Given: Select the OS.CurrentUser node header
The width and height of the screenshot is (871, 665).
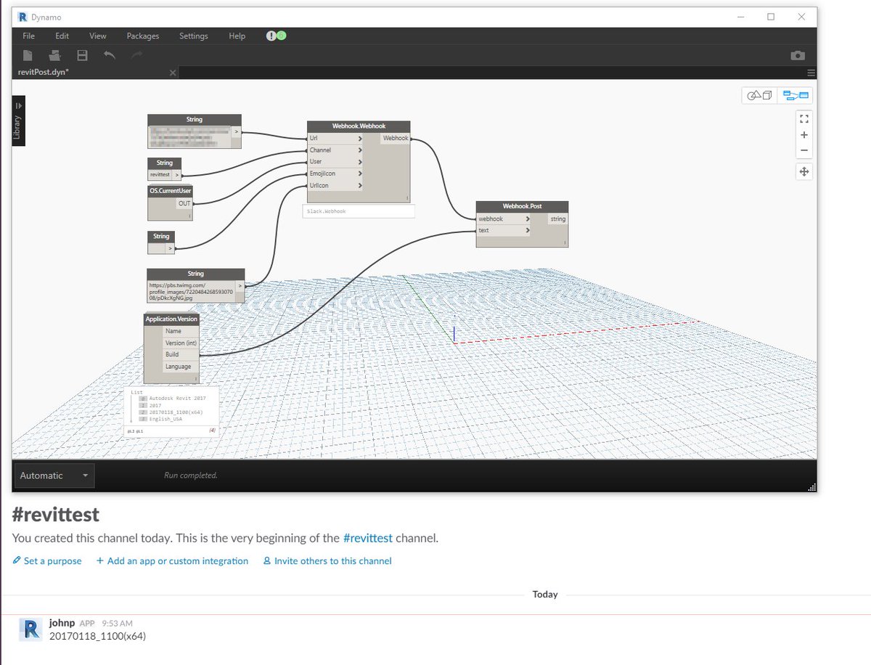Looking at the screenshot, I should click(171, 191).
